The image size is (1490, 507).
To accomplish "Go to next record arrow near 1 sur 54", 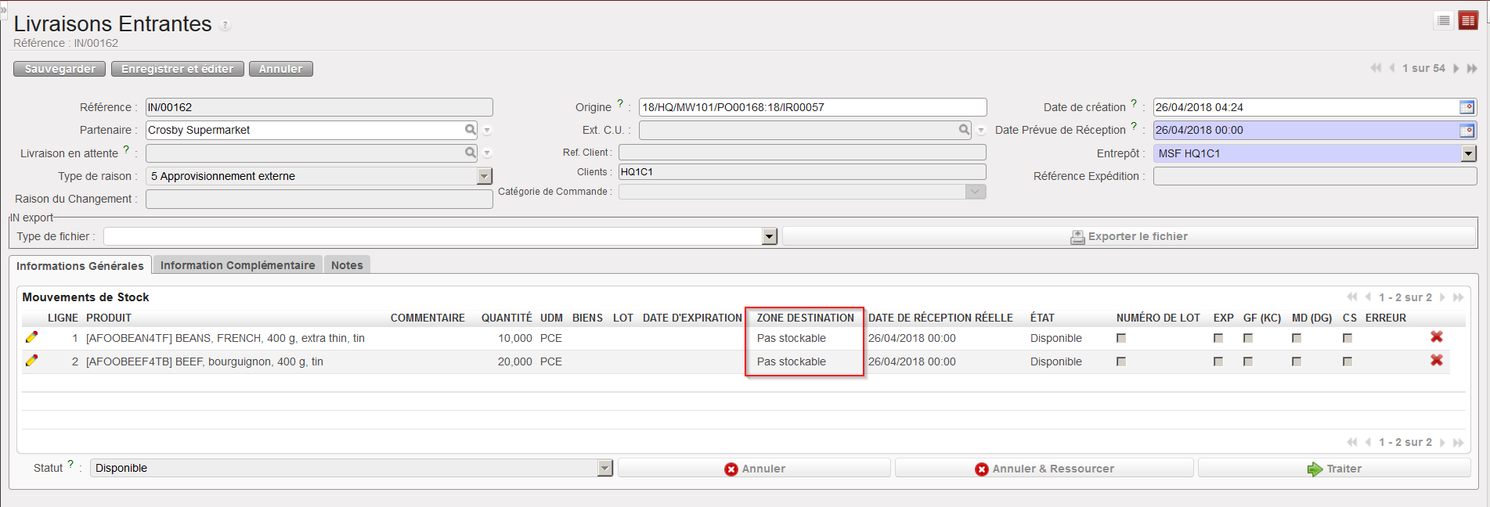I will 1456,69.
